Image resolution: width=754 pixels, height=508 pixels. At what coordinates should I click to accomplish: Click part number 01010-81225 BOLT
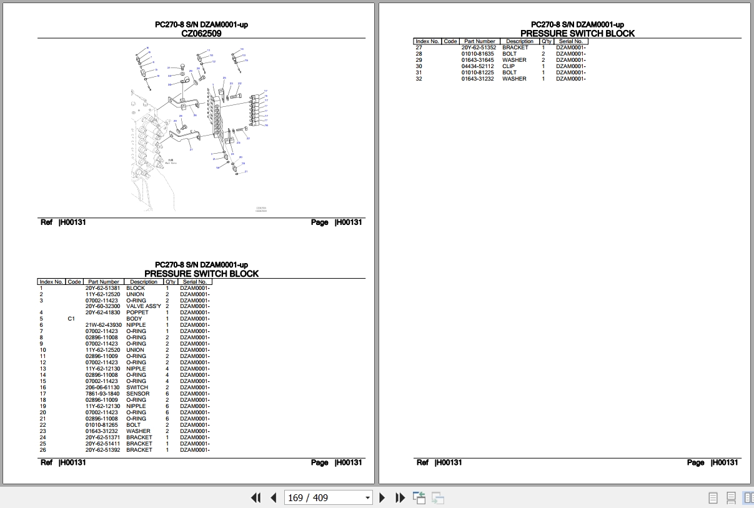[x=478, y=72]
